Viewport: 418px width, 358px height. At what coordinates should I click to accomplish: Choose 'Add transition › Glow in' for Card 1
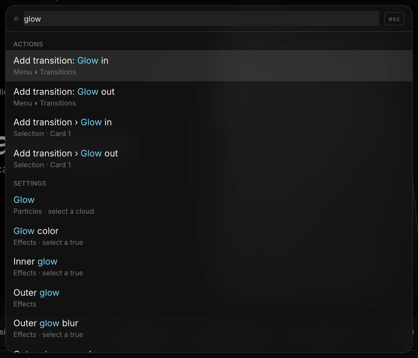(x=209, y=127)
